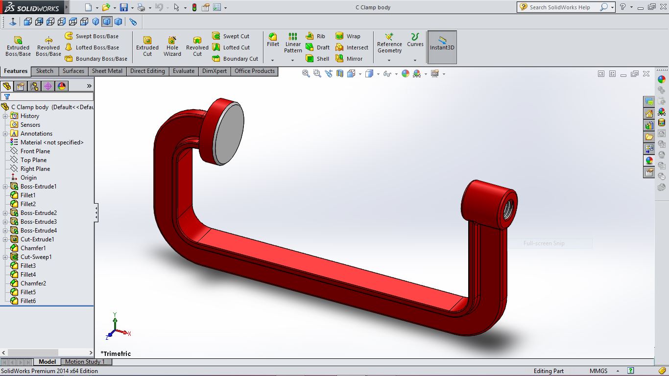Click the Swept Cut tool

pyautogui.click(x=231, y=36)
